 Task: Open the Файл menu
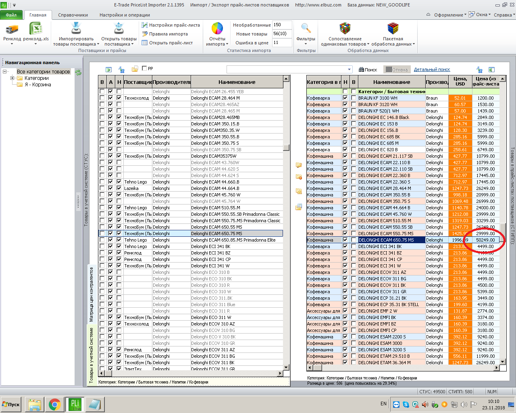click(x=11, y=15)
